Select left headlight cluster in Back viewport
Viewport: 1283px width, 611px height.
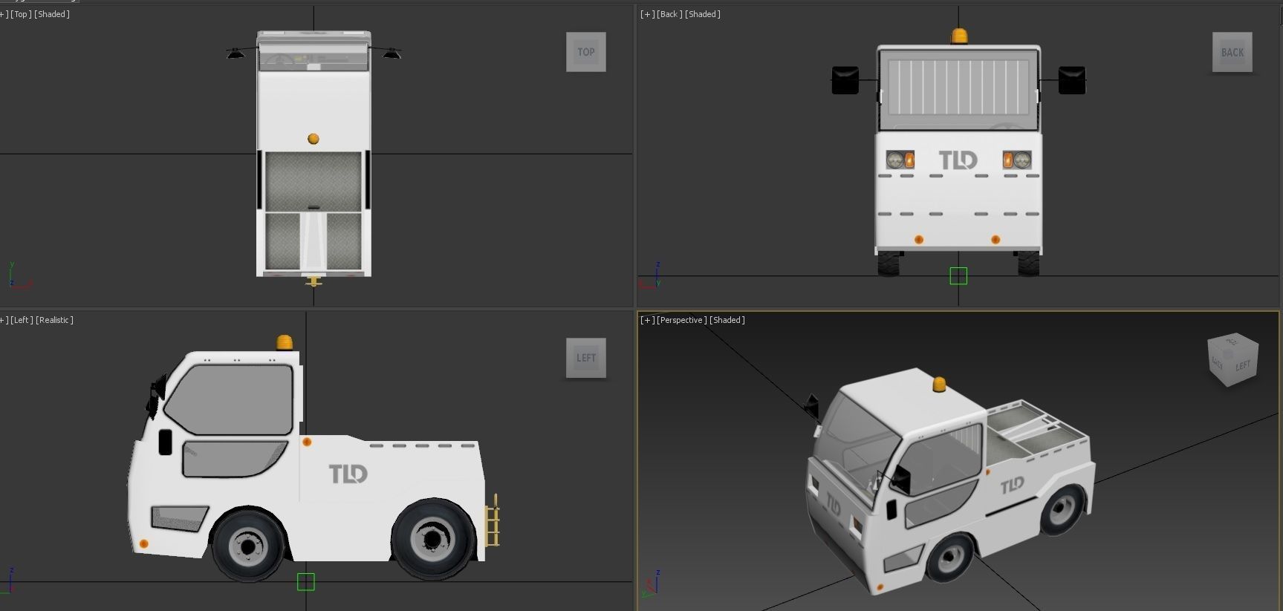coord(900,160)
